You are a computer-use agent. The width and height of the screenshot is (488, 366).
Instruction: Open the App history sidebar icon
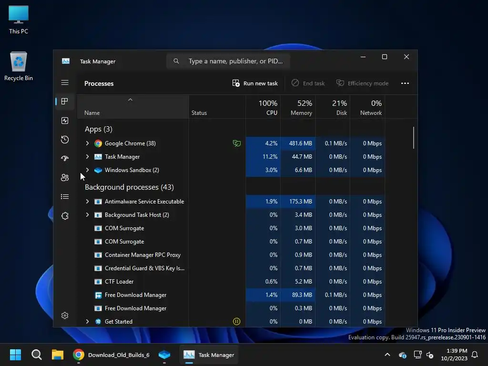pos(65,140)
